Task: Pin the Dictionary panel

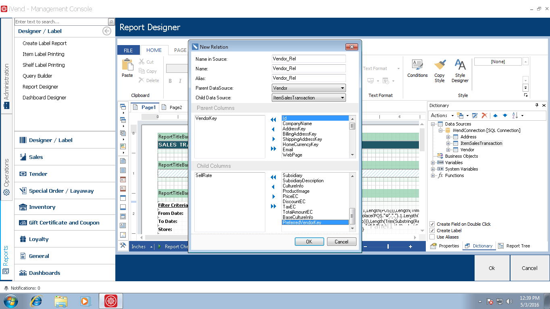Action: click(x=537, y=105)
